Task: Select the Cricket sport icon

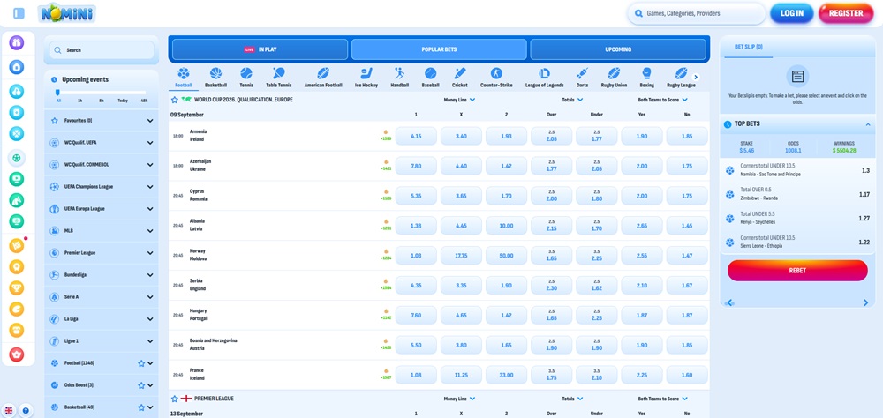Action: [x=459, y=74]
